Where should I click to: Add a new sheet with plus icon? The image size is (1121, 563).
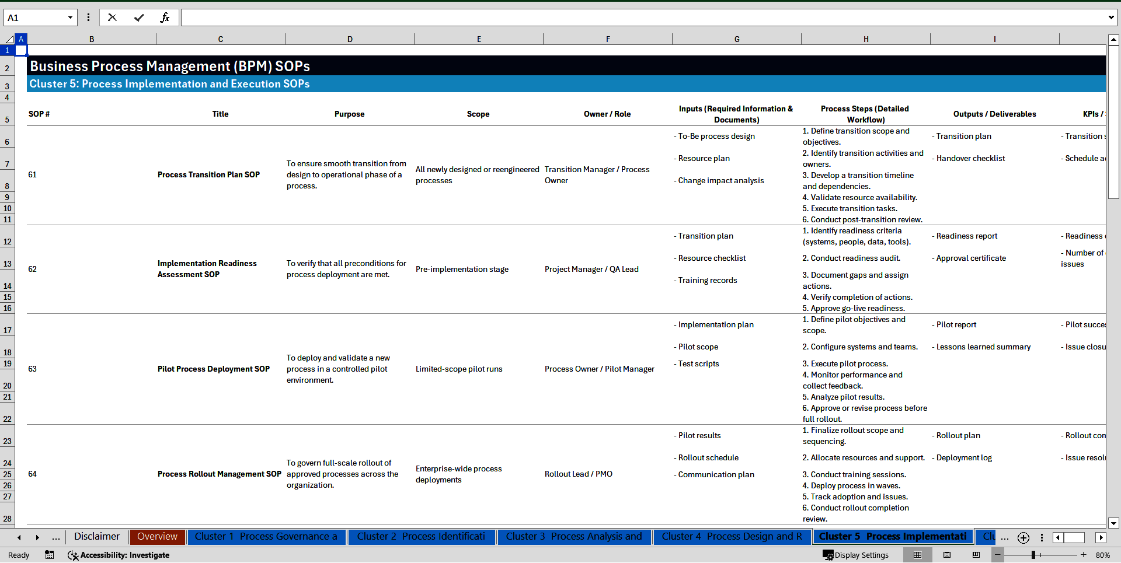tap(1023, 537)
